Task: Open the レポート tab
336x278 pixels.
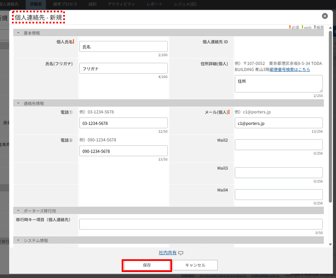Action: (154, 4)
